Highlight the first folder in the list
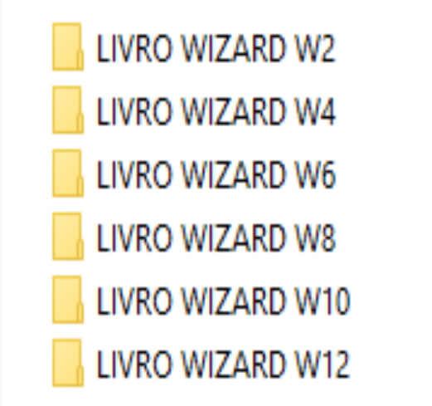Screen dimensions: 432x406 194,47
